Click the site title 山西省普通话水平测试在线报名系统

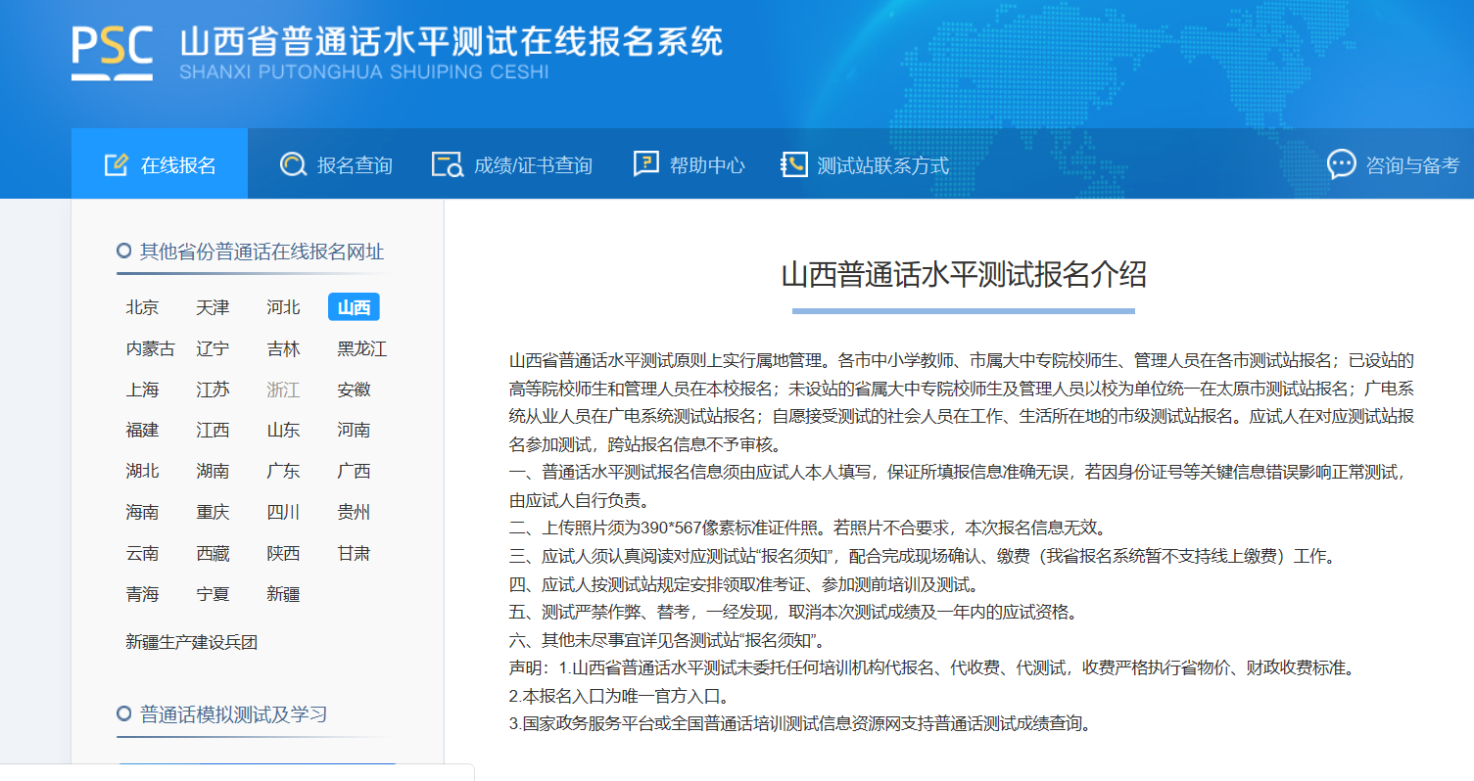tap(452, 41)
